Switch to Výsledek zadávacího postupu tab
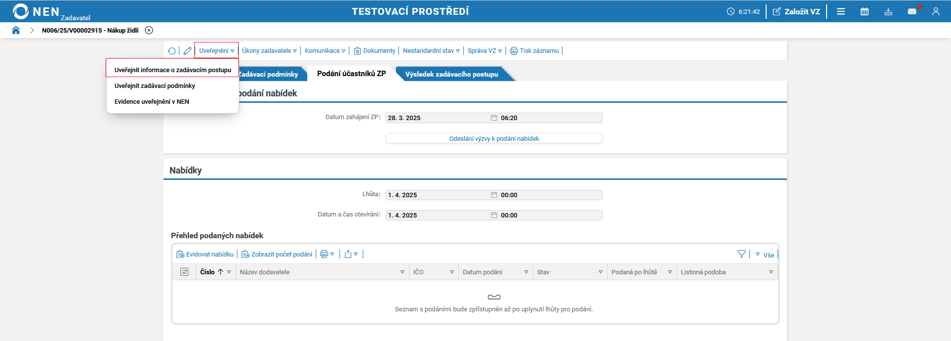Viewport: 951px width, 341px height. pos(451,74)
